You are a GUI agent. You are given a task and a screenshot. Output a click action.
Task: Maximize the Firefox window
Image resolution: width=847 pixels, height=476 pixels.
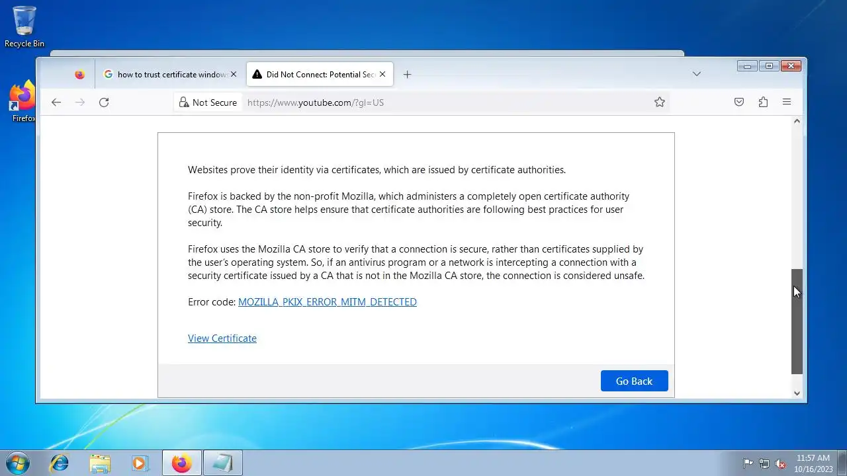point(769,65)
